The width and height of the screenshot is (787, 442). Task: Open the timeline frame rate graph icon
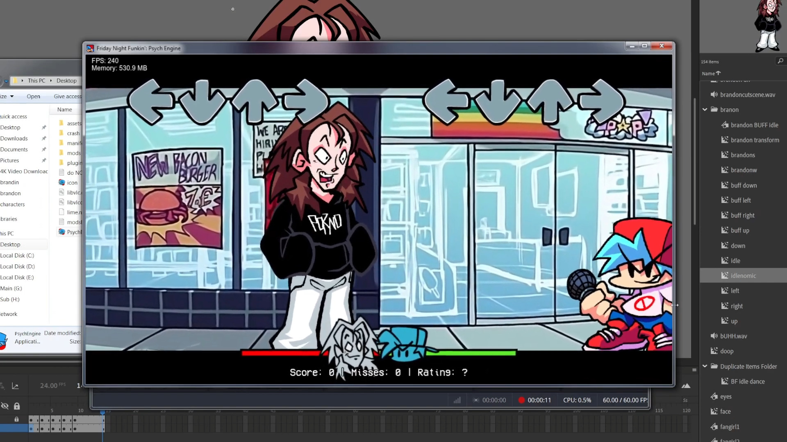[x=15, y=386]
